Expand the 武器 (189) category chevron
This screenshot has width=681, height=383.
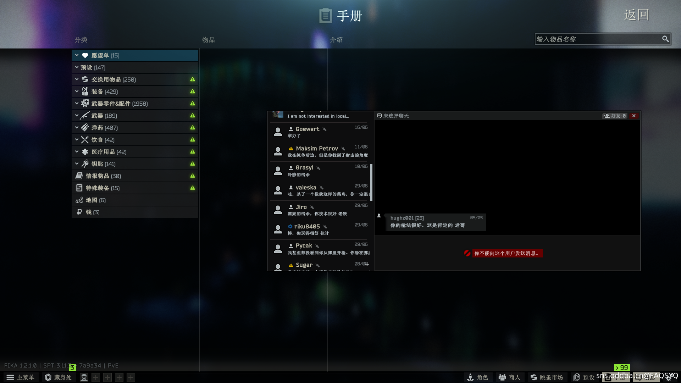(x=77, y=116)
